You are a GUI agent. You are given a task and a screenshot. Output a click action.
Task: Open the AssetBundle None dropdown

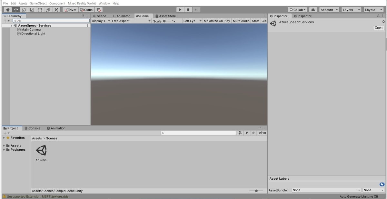pyautogui.click(x=326, y=190)
